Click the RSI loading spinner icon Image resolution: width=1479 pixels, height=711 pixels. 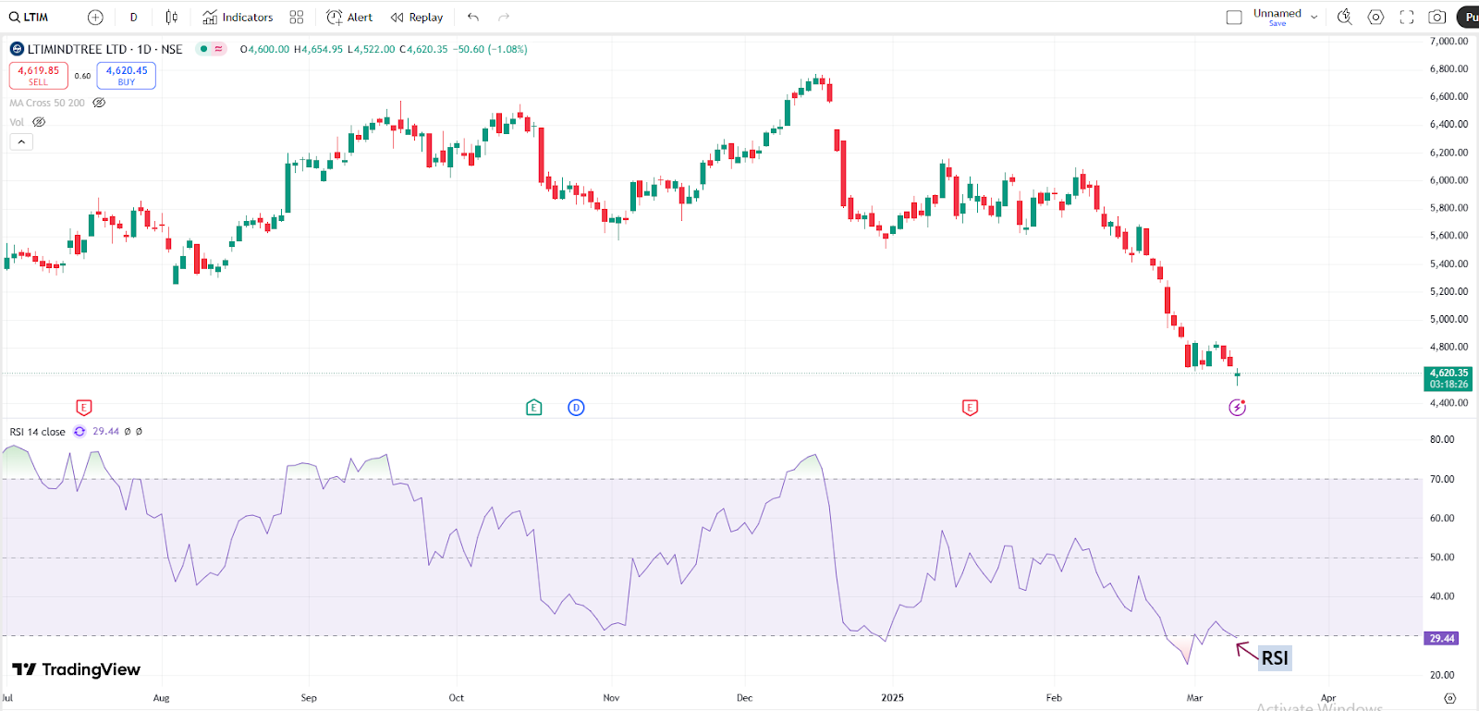coord(79,432)
